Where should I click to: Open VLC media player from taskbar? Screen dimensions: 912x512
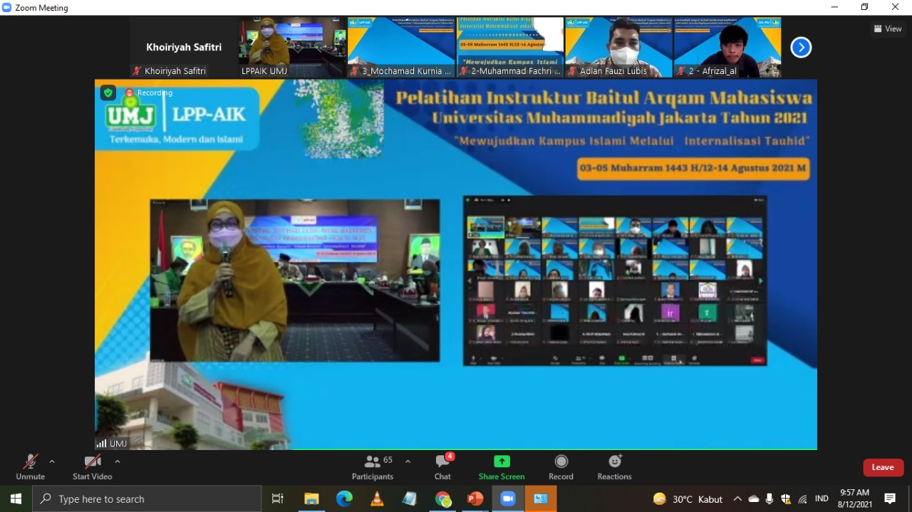tap(377, 498)
